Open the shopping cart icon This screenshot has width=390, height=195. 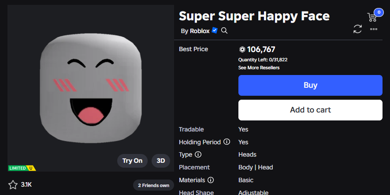tap(372, 17)
